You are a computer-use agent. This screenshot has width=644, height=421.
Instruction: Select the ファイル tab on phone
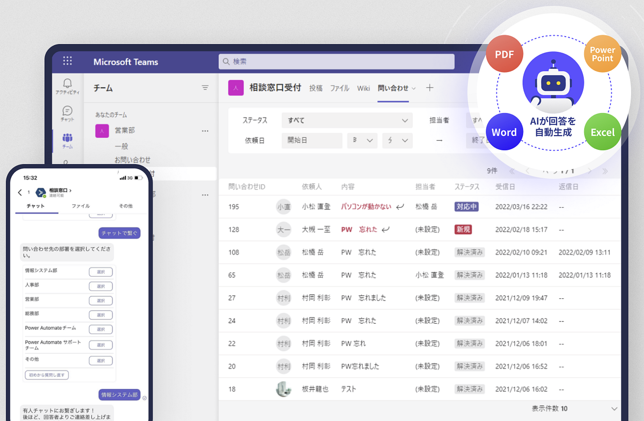[80, 206]
